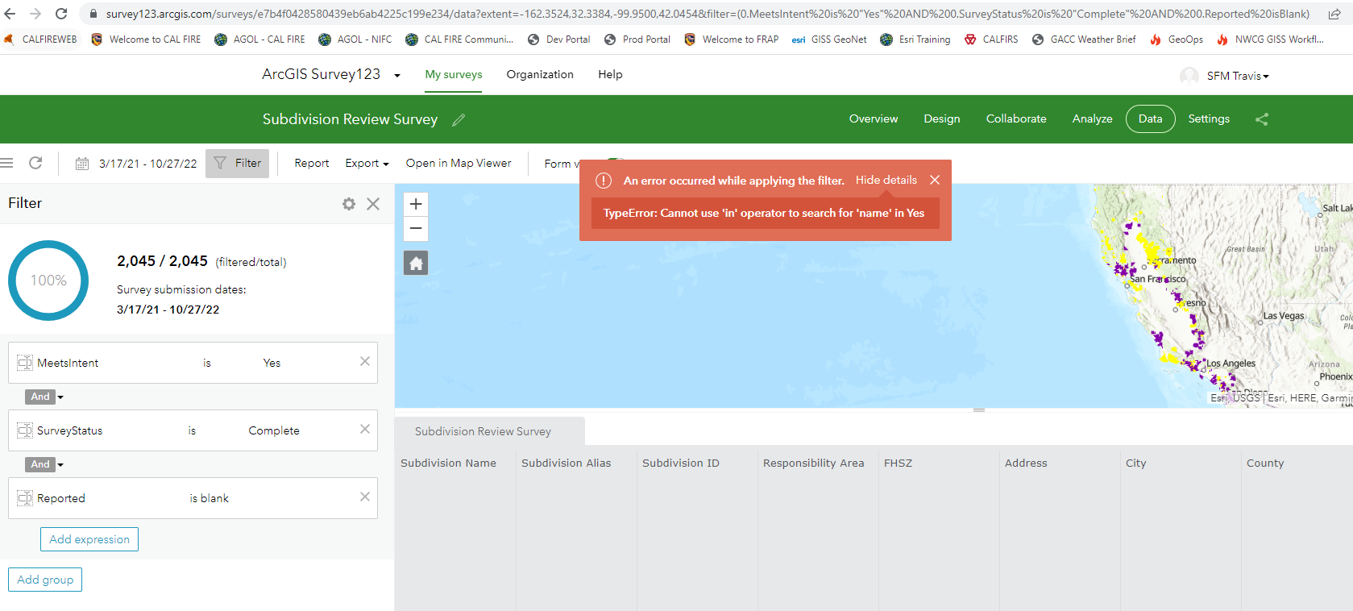The height and width of the screenshot is (611, 1353).
Task: Click the share page icon in address bar
Action: (x=1334, y=14)
